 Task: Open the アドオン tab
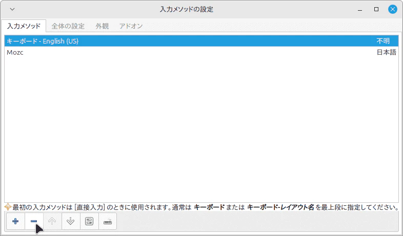coord(131,26)
